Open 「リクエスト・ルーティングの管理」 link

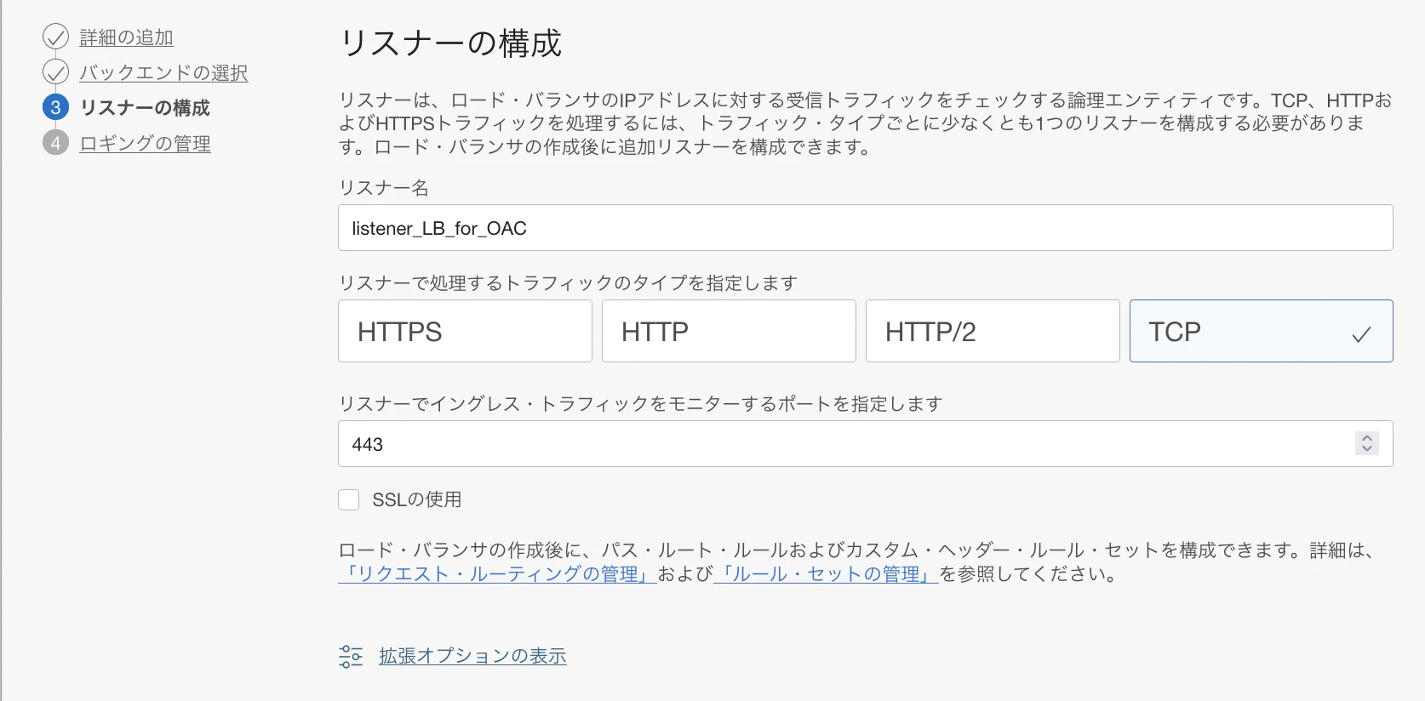pyautogui.click(x=497, y=574)
